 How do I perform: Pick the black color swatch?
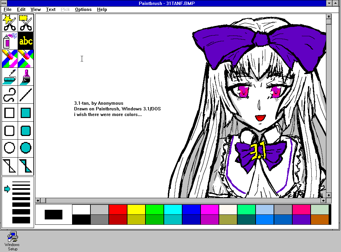pyautogui.click(x=81, y=219)
